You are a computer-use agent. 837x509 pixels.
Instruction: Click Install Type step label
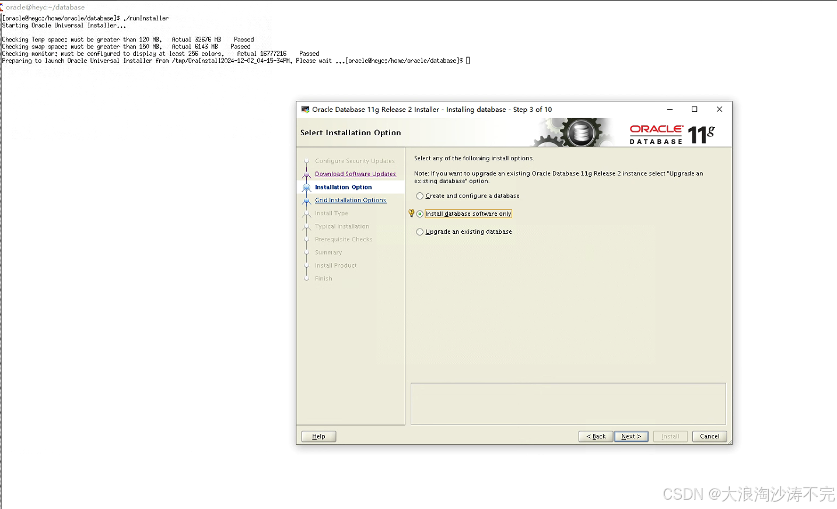(331, 213)
